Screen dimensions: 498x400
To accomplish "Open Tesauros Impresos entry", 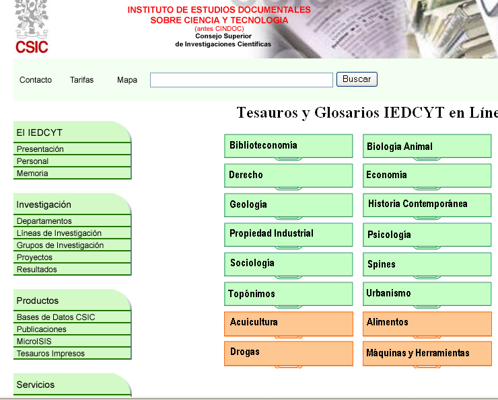I will click(72, 354).
